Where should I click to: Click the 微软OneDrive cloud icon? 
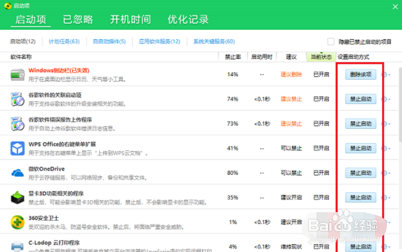[x=17, y=173]
